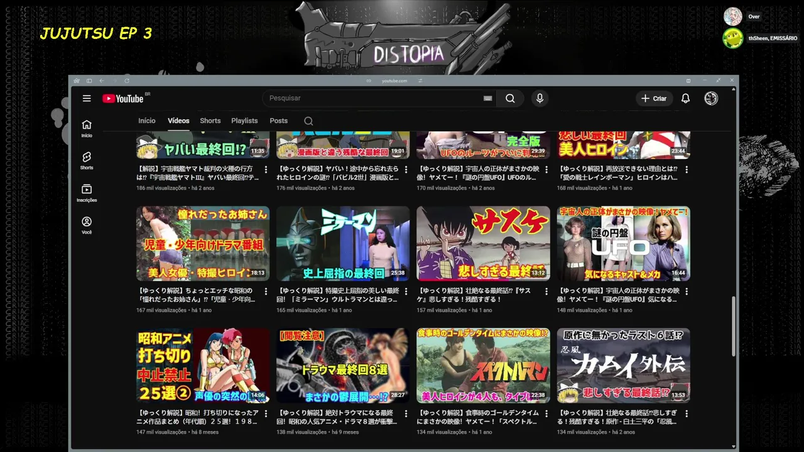Click the title 昭和!打ち切りになったアニメ作品まとめ

(x=198, y=417)
